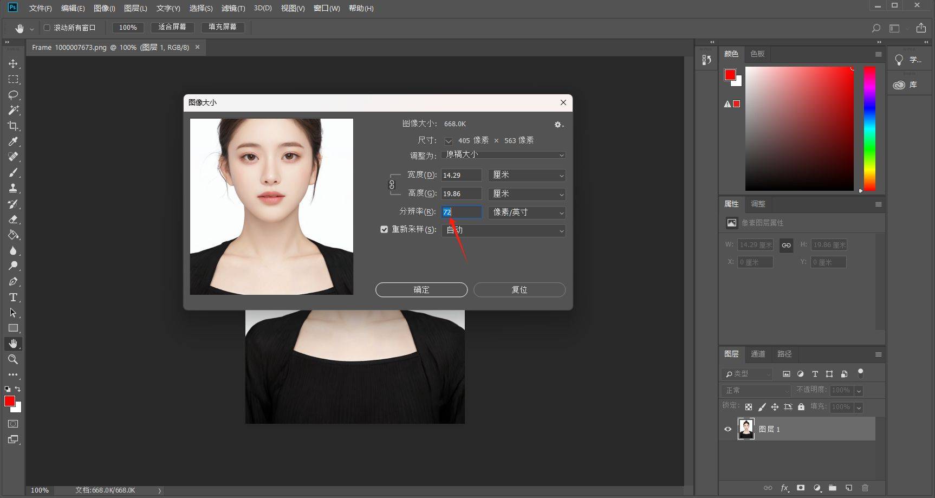935x498 pixels.
Task: Select the Eyedropper tool
Action: coord(13,141)
